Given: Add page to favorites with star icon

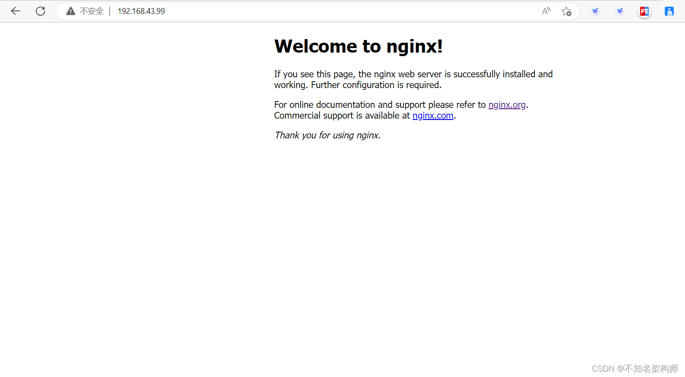Looking at the screenshot, I should pyautogui.click(x=566, y=11).
